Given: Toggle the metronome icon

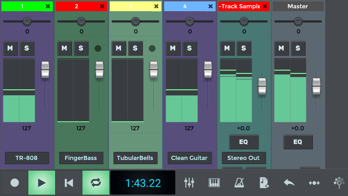Looking at the screenshot, I should [239, 183].
